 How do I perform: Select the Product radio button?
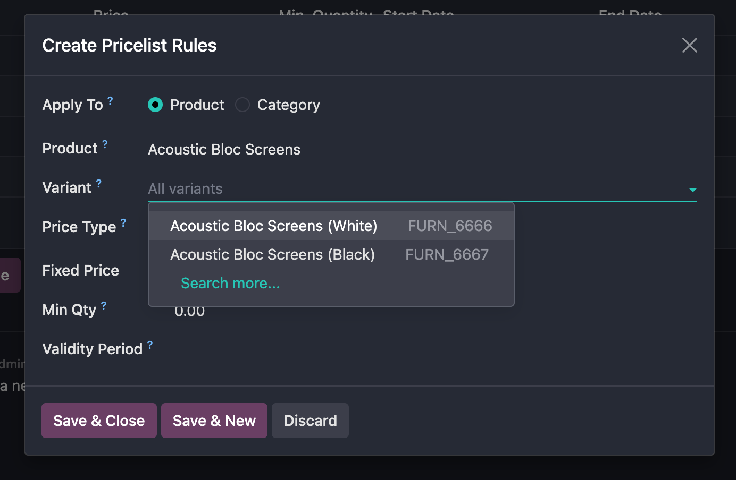coord(155,105)
